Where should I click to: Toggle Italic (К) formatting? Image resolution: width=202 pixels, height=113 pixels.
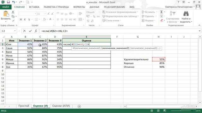point(25,19)
